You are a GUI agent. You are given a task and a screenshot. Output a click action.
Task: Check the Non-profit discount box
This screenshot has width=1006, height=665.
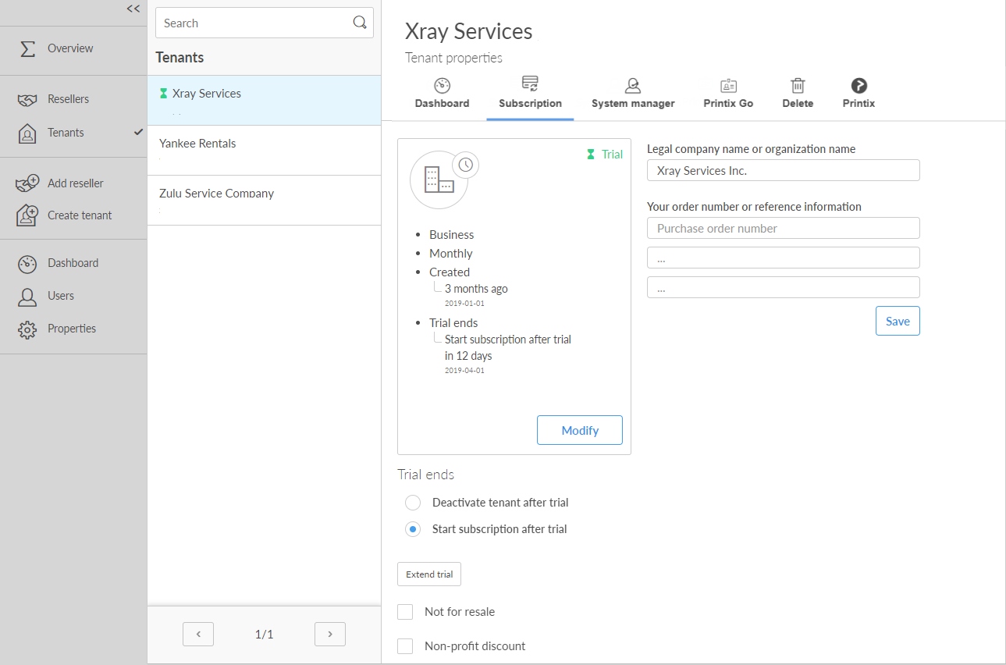tap(405, 646)
